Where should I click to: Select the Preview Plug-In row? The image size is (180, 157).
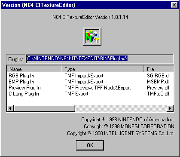point(90,88)
